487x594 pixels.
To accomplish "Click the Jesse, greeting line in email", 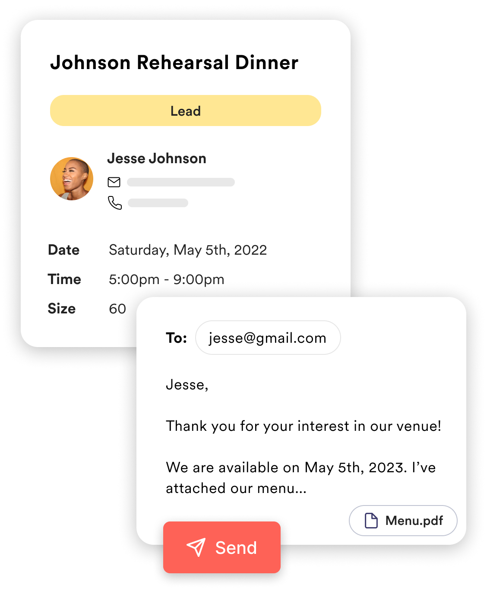I will [187, 385].
